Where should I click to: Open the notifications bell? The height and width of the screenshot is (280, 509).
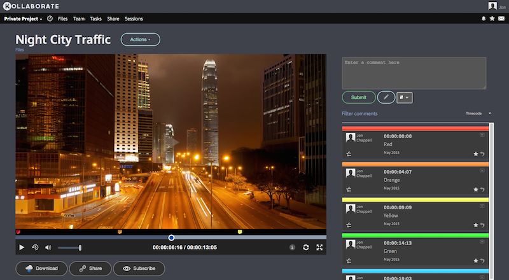[x=484, y=19]
